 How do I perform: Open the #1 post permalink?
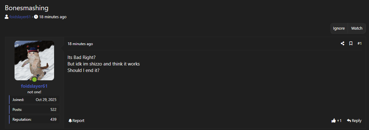359,44
